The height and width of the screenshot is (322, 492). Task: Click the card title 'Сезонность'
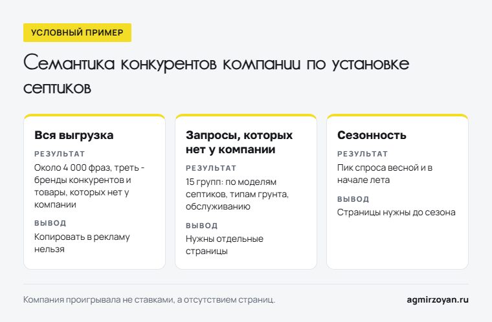372,135
